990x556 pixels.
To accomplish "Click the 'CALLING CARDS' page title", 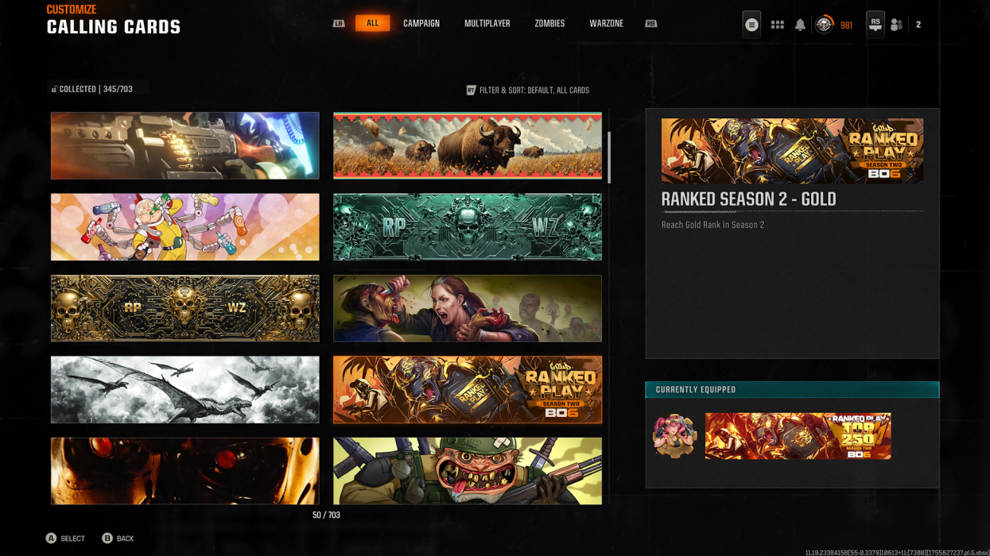I will (114, 27).
